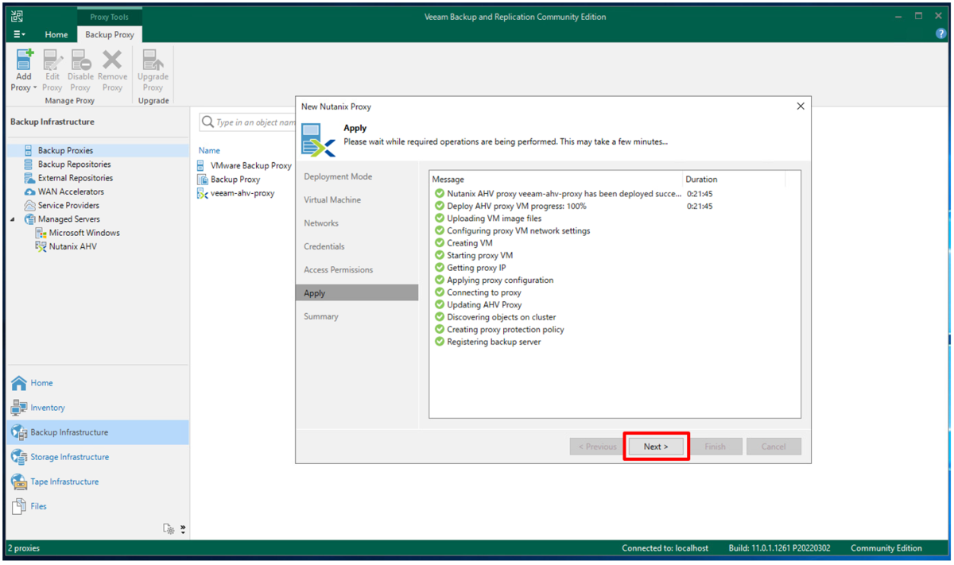The height and width of the screenshot is (565, 954).
Task: Click the Backup Proxies tree icon
Action: pyautogui.click(x=29, y=150)
